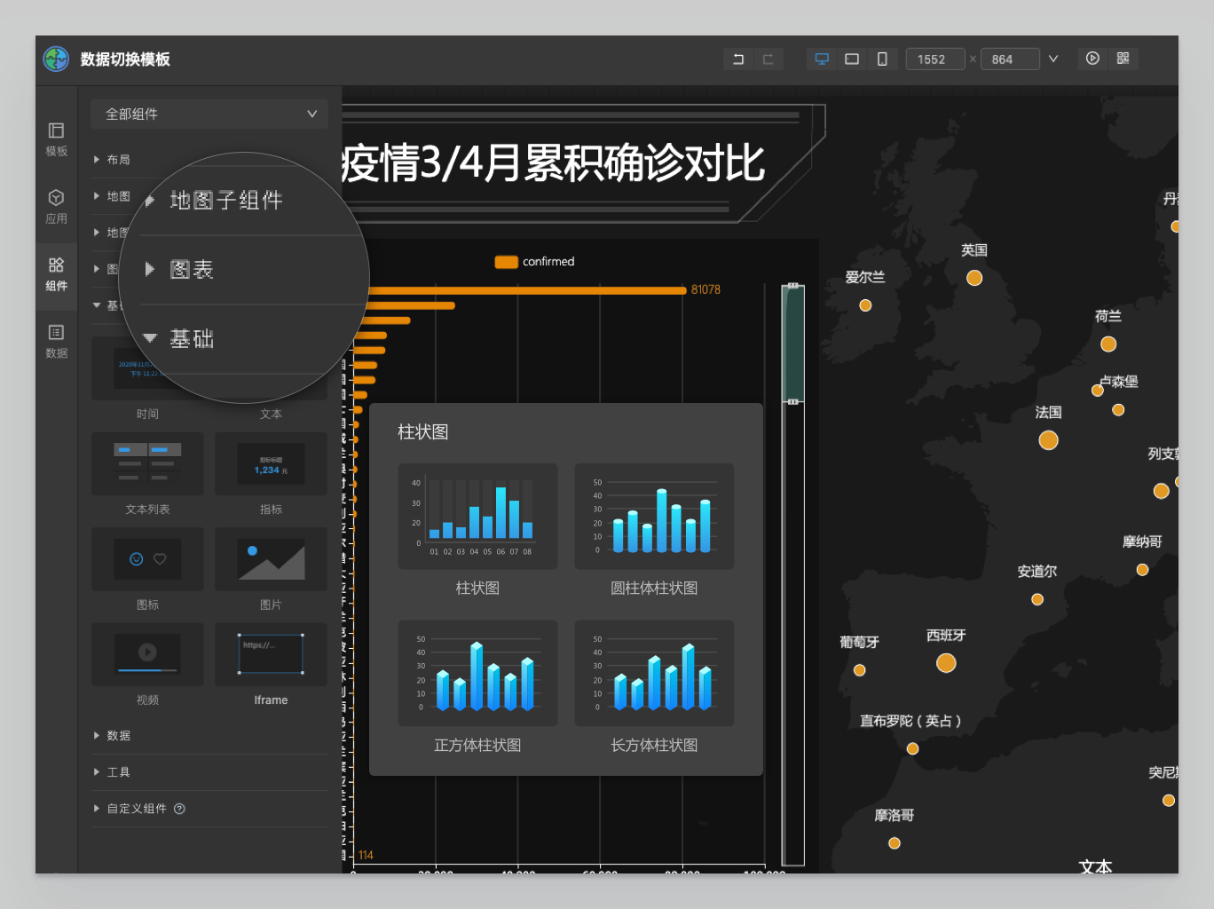Select tablet preview mode
Screen dimensions: 1214x909
(x=852, y=59)
